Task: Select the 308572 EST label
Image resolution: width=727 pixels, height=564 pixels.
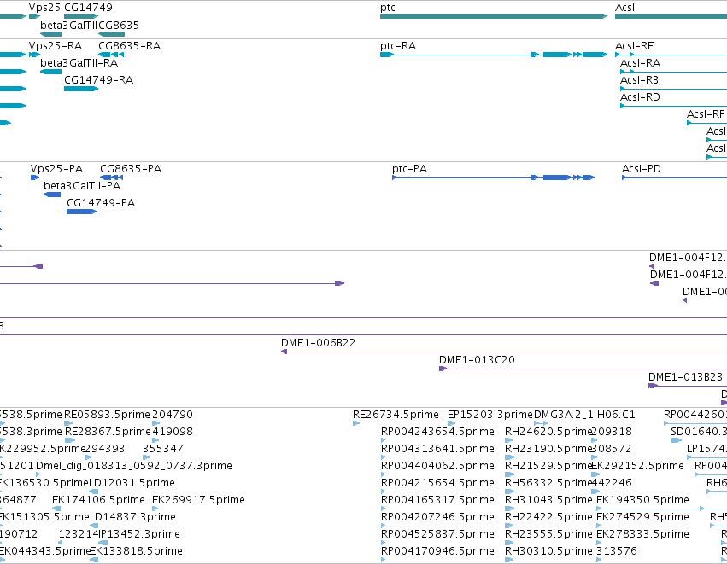Action: point(612,449)
